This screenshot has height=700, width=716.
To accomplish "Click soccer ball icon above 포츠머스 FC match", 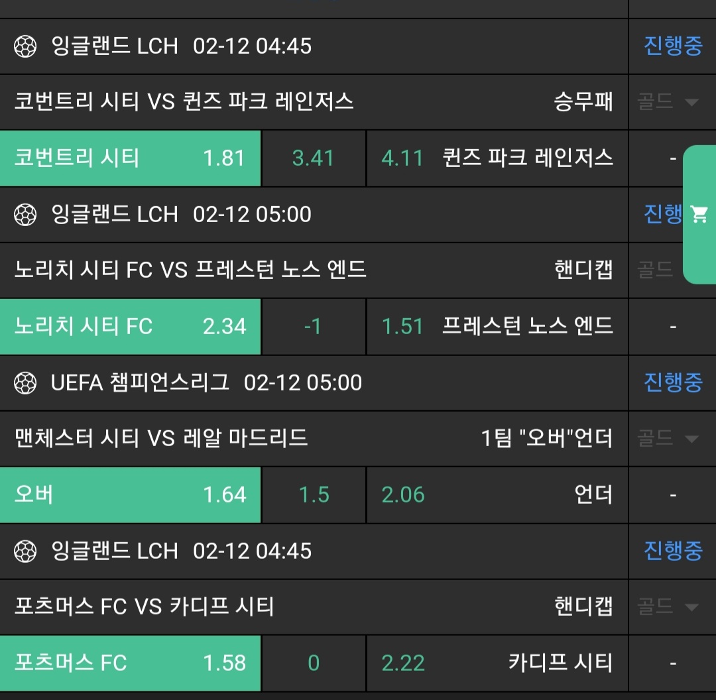I will 25,552.
